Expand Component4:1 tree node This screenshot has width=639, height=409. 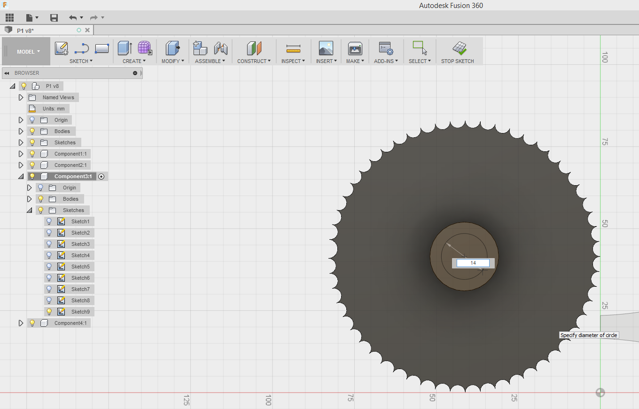21,323
